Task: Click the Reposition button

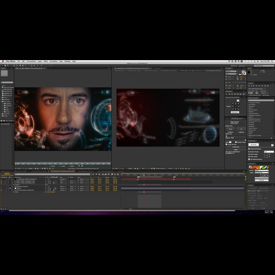Action: (x=235, y=112)
